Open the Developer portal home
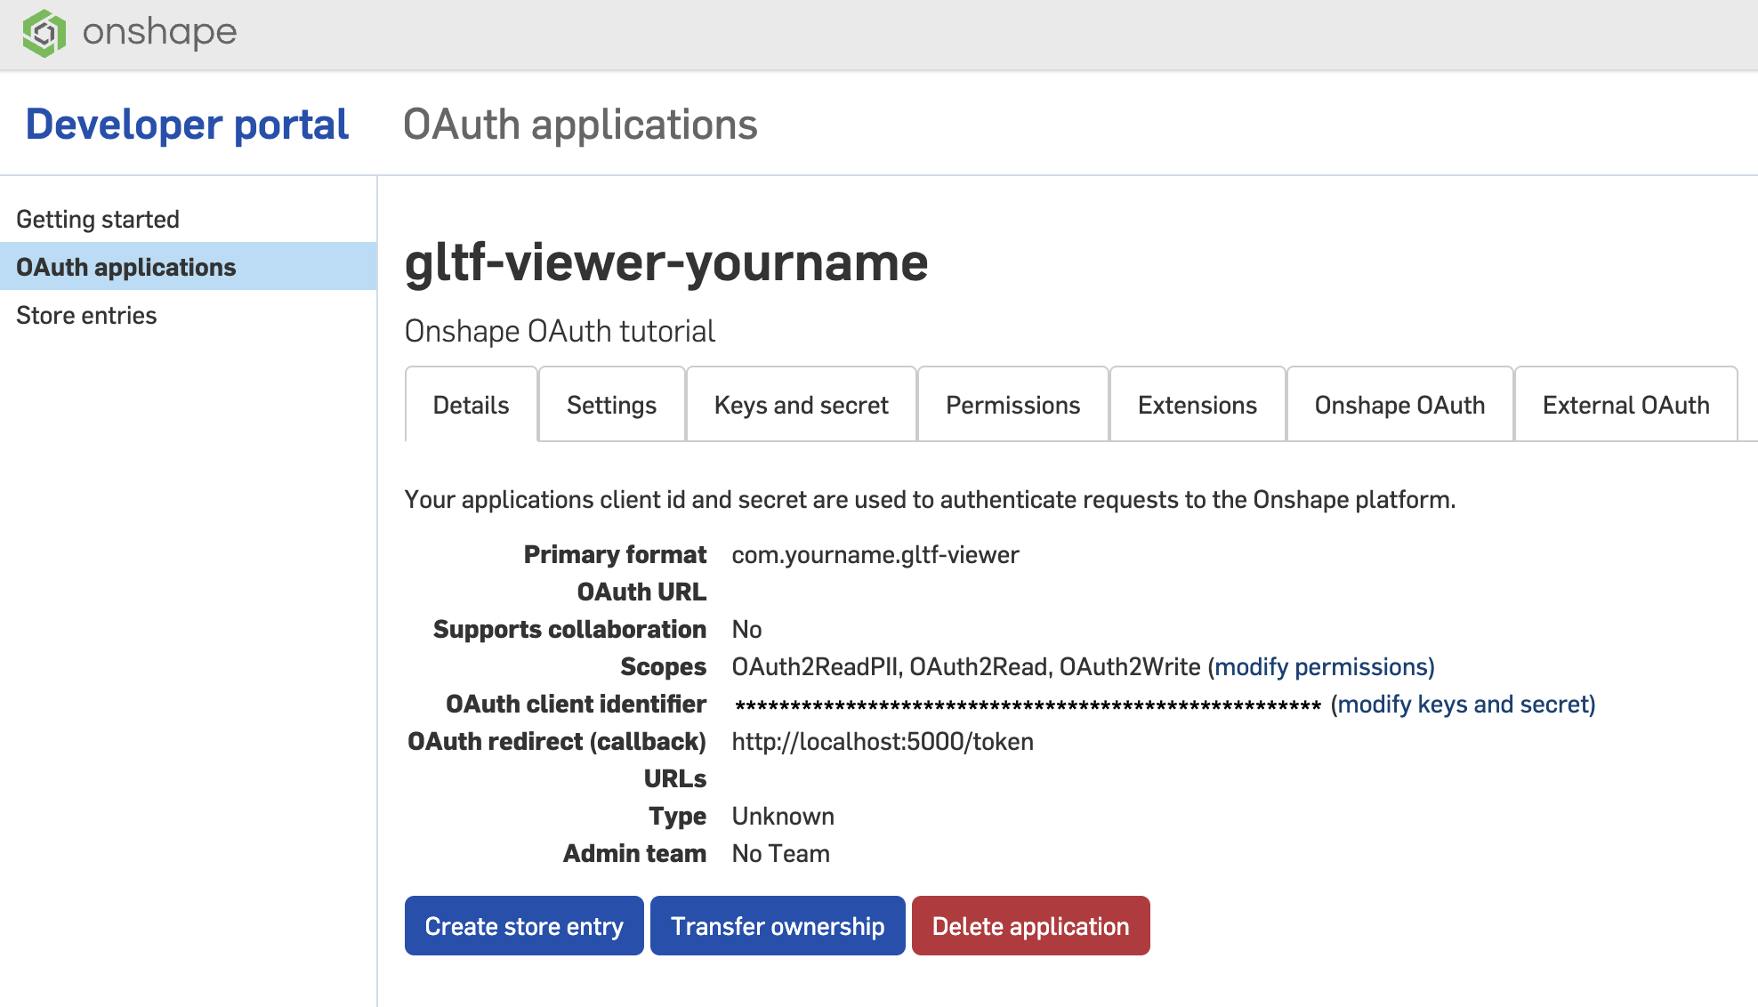 tap(186, 124)
